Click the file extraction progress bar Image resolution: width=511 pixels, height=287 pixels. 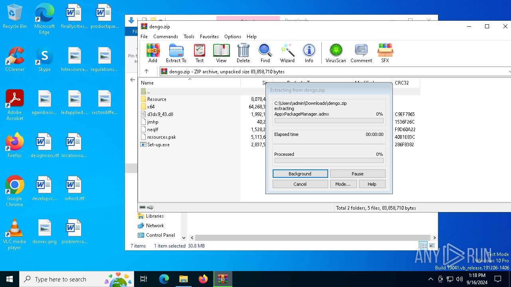pyautogui.click(x=329, y=120)
